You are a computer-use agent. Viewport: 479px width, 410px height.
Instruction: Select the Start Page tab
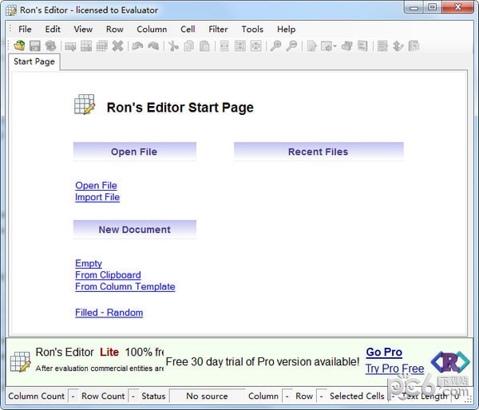coord(34,61)
